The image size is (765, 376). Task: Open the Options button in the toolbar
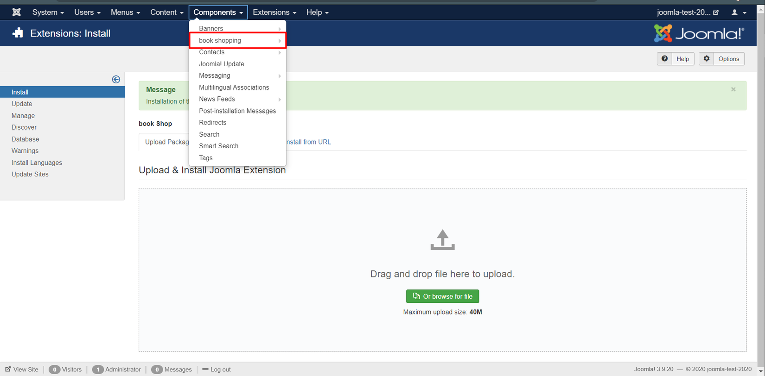(x=721, y=59)
